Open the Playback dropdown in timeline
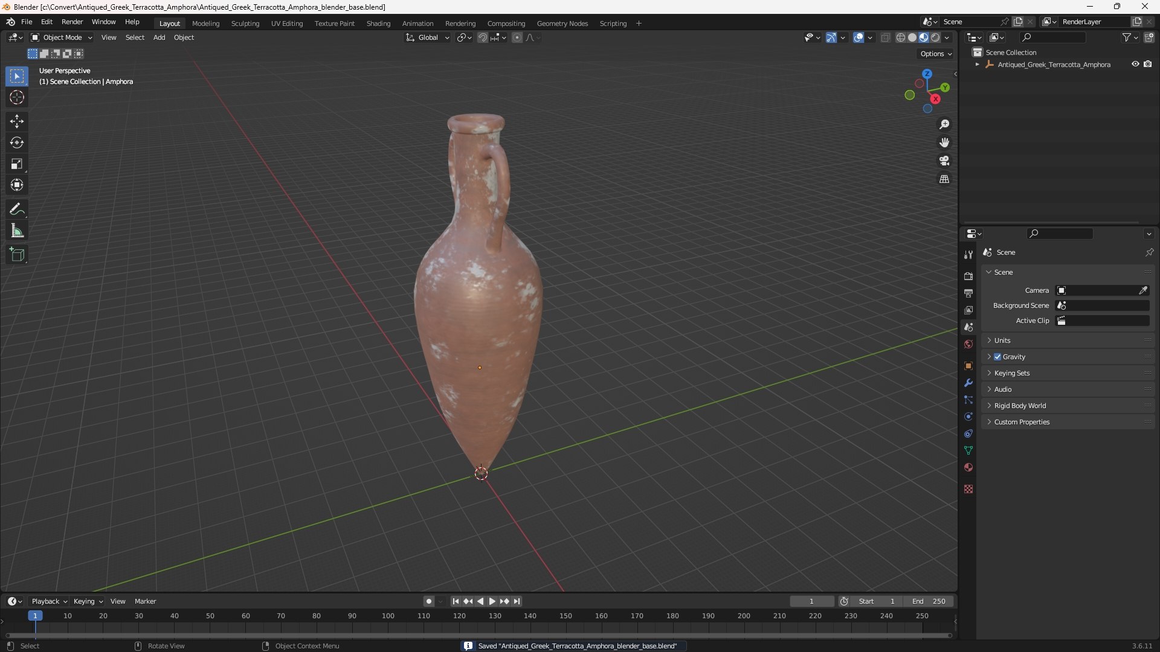The image size is (1160, 652). click(x=49, y=601)
